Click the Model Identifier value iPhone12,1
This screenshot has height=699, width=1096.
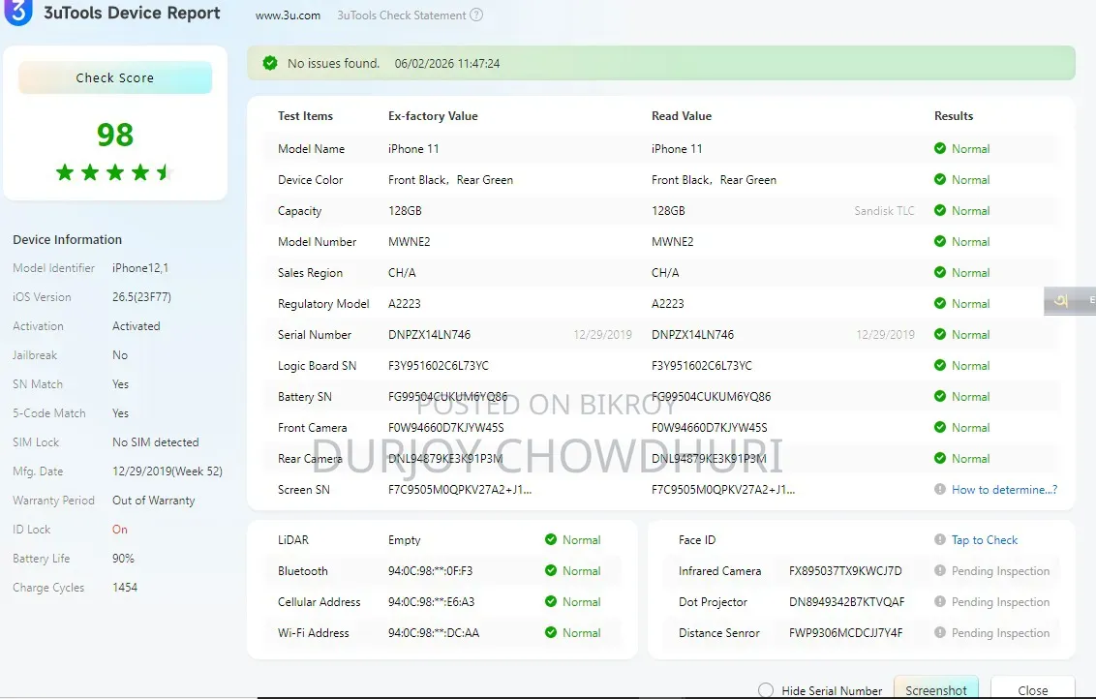tap(139, 268)
